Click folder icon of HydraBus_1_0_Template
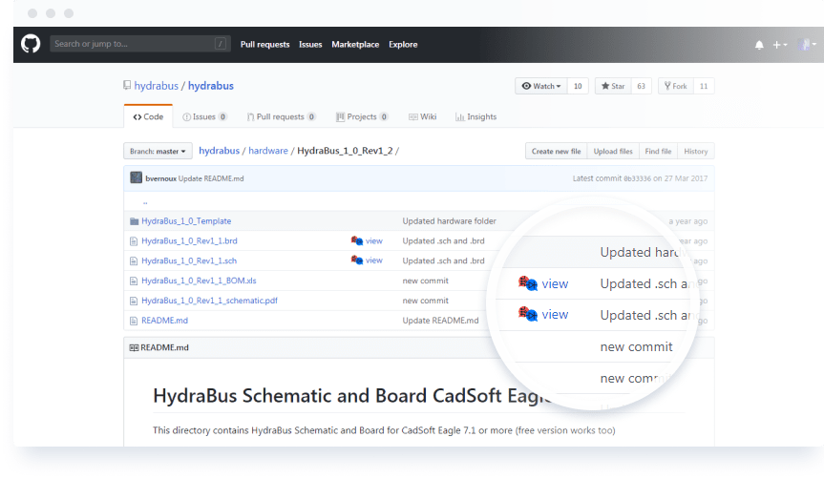The height and width of the screenshot is (479, 824). coord(134,221)
